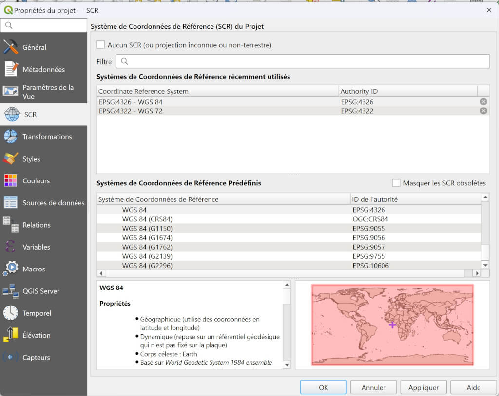Open the QGIS Server icon

11,291
